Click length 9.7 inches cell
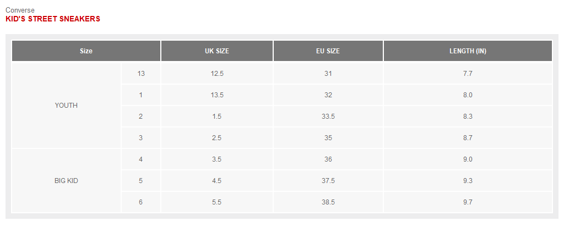This screenshot has width=564, height=227. pos(468,202)
